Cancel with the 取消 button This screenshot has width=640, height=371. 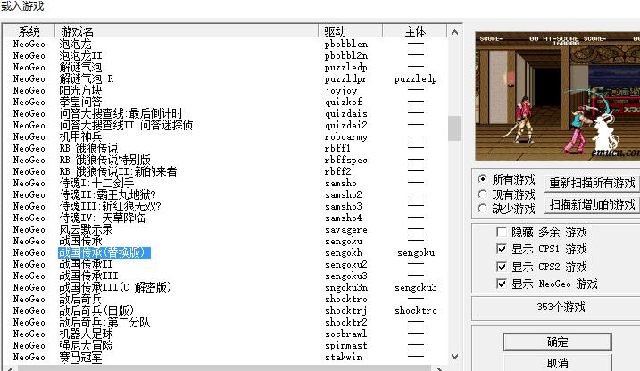point(557,363)
